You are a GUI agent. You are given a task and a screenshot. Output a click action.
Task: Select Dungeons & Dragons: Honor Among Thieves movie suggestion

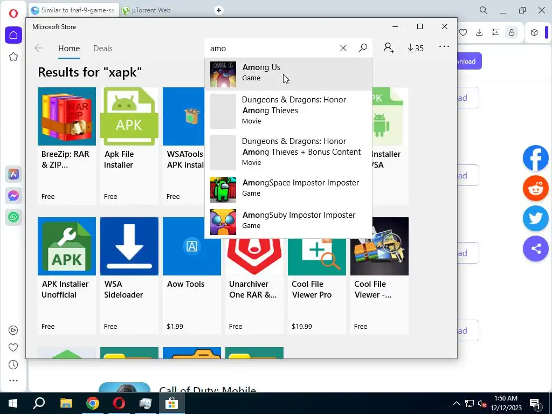[x=288, y=111]
